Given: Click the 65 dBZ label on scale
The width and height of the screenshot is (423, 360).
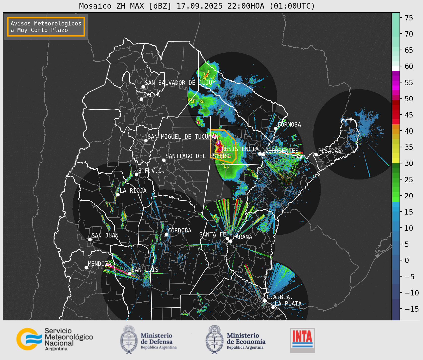Looking at the screenshot, I should [409, 50].
